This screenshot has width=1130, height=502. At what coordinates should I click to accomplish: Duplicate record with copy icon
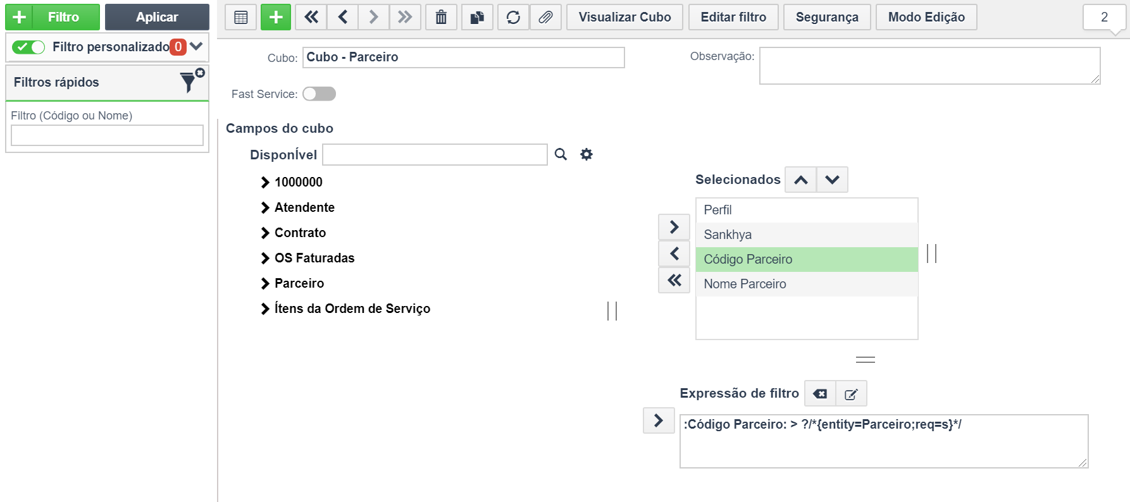pos(477,17)
